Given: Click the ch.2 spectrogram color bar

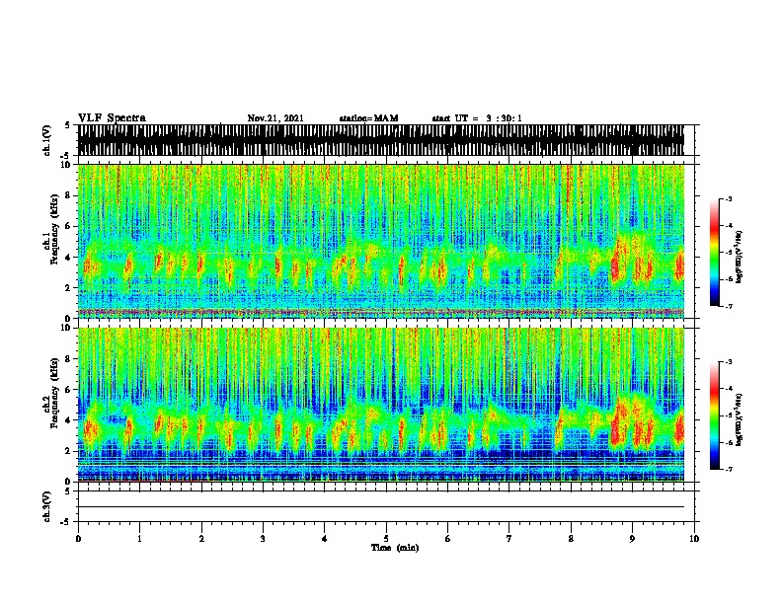Looking at the screenshot, I should [715, 415].
